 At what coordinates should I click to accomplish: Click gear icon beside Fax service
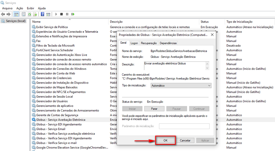(x=34, y=41)
